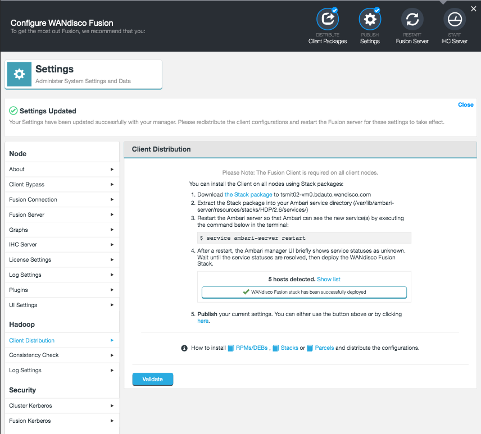Open Node Log Settings above Plugins
The width and height of the screenshot is (481, 434).
(x=62, y=275)
